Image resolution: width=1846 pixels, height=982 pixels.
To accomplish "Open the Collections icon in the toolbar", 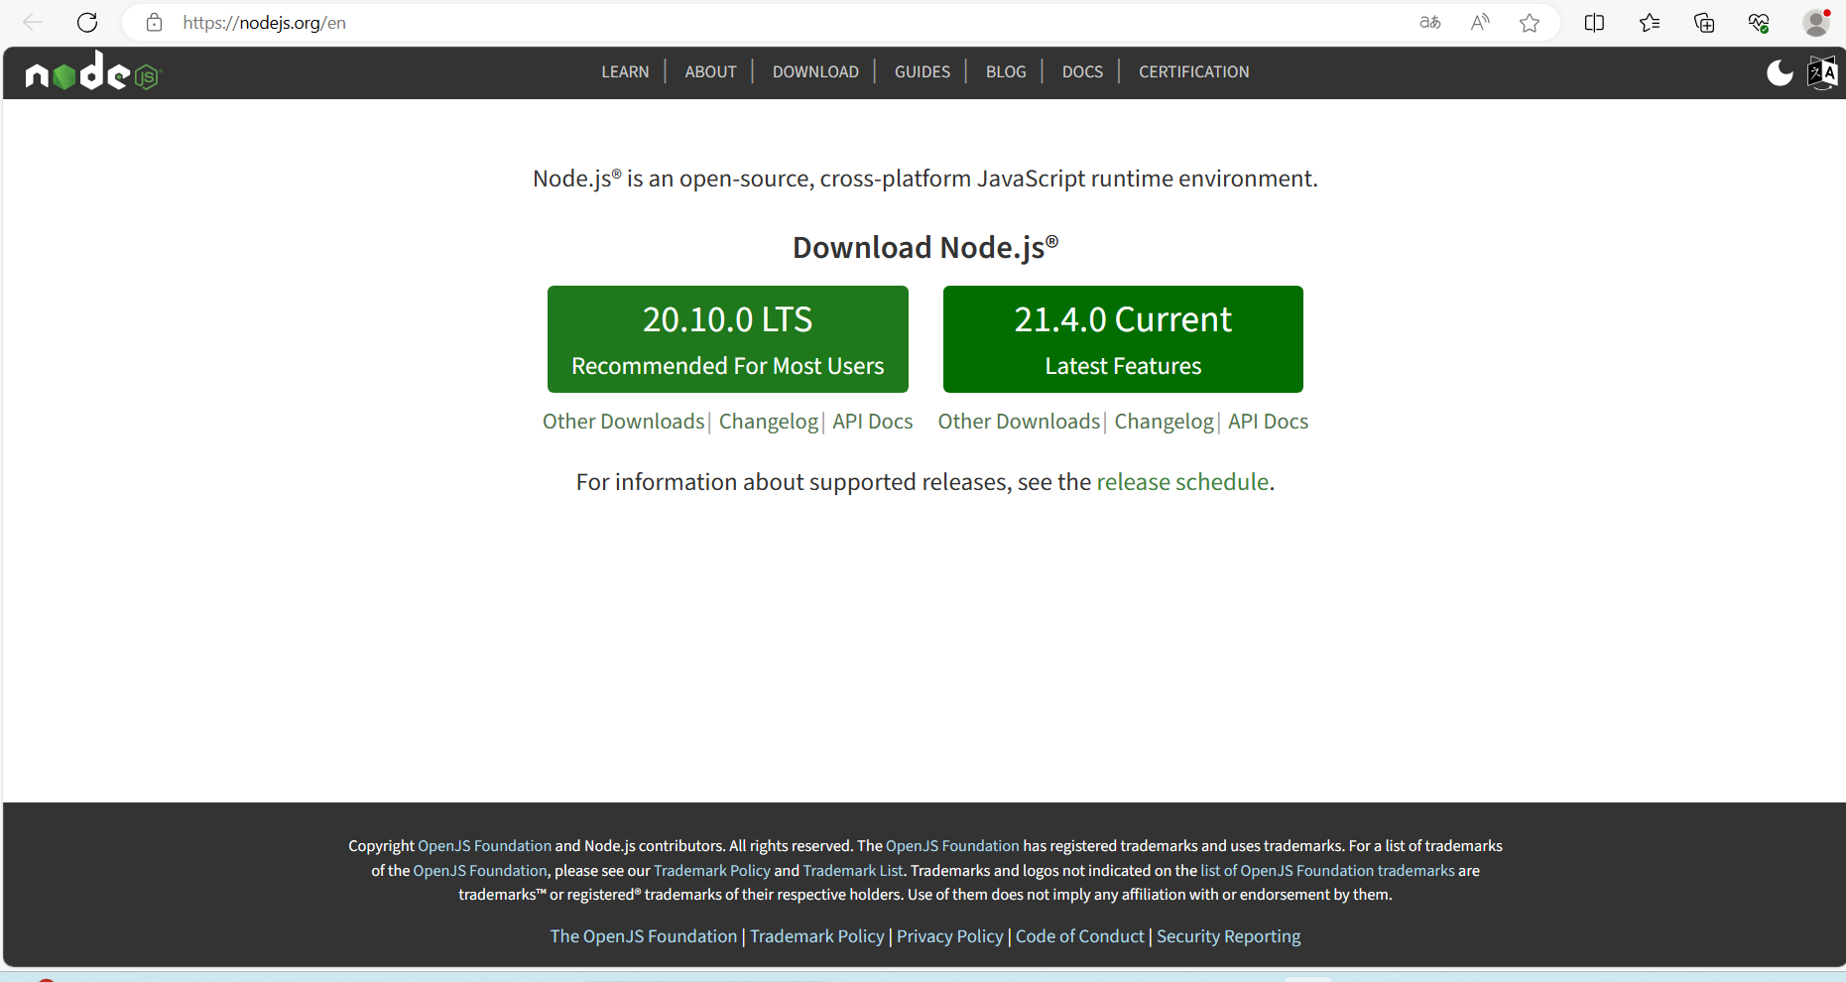I will (1704, 22).
